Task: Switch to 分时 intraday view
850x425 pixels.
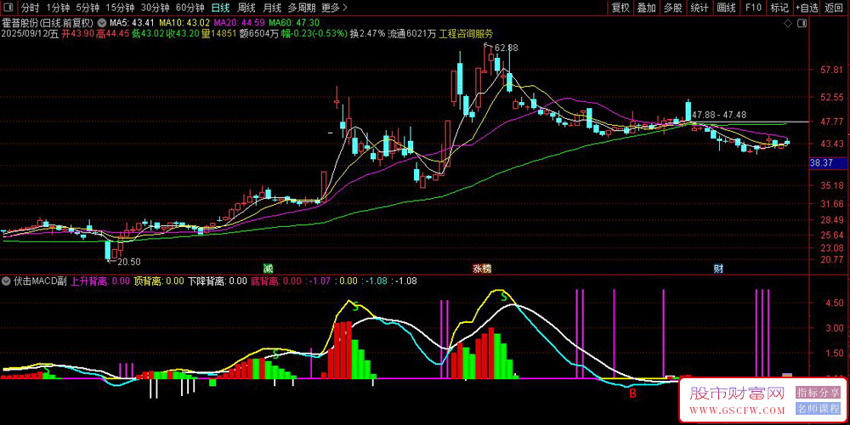Action: [x=29, y=8]
